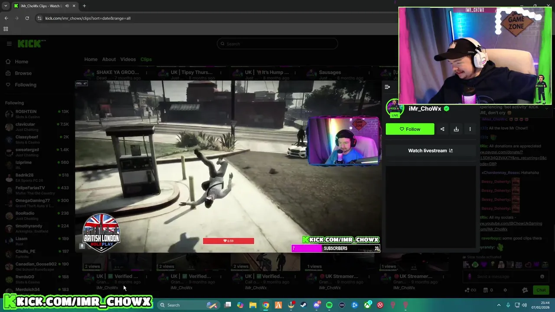555x312 pixels.
Task: Open Google Chrome from the taskbar
Action: (x=266, y=305)
